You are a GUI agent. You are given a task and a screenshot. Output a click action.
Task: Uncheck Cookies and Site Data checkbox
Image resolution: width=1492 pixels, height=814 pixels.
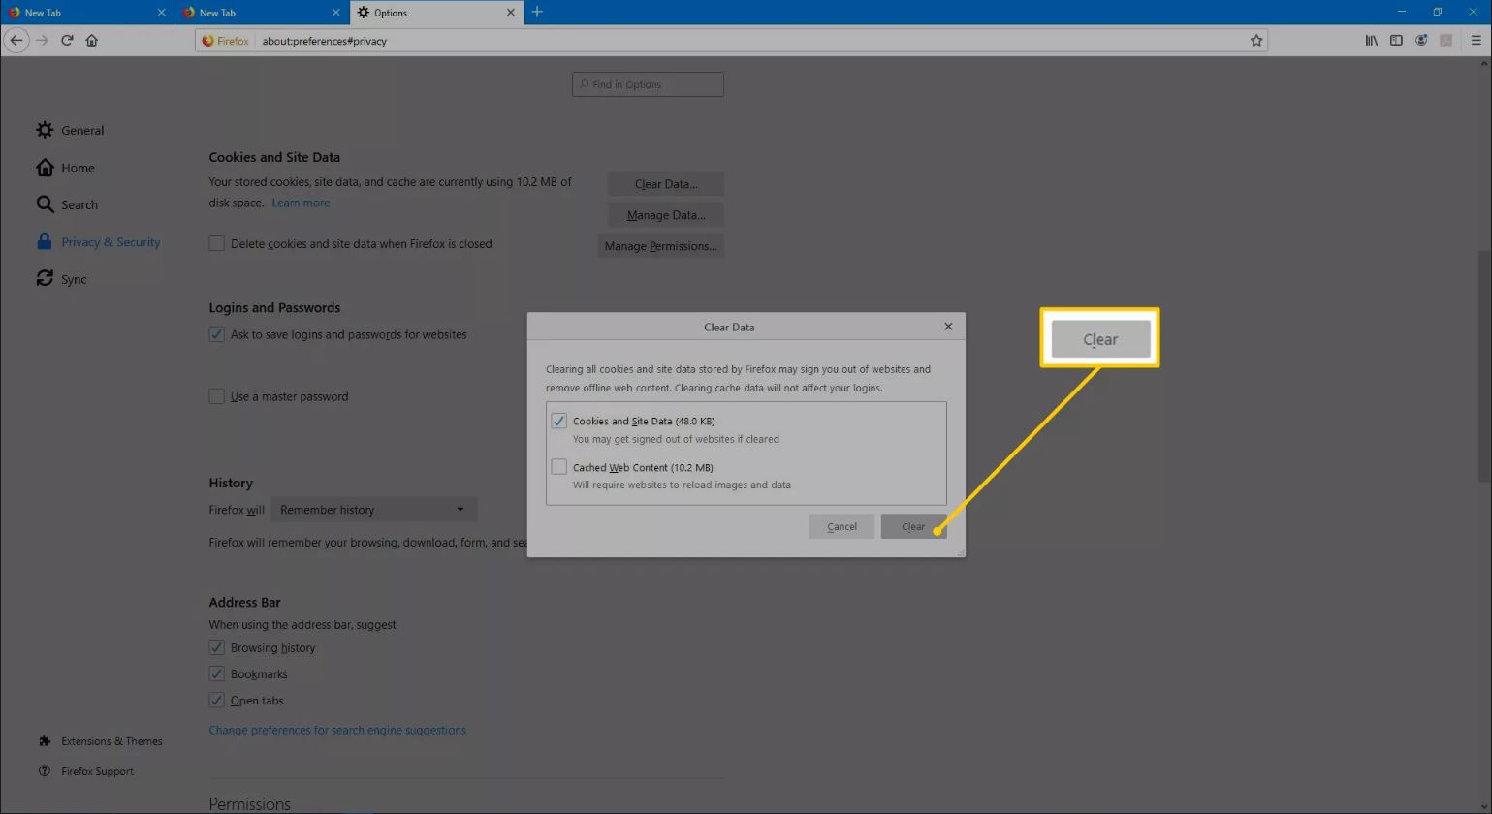pyautogui.click(x=559, y=421)
